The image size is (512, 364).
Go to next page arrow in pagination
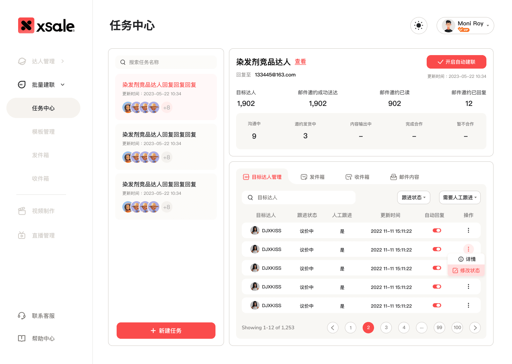click(475, 328)
